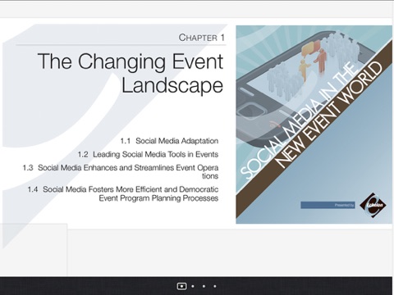
Task: Jump to the second page dot
Action: click(193, 286)
